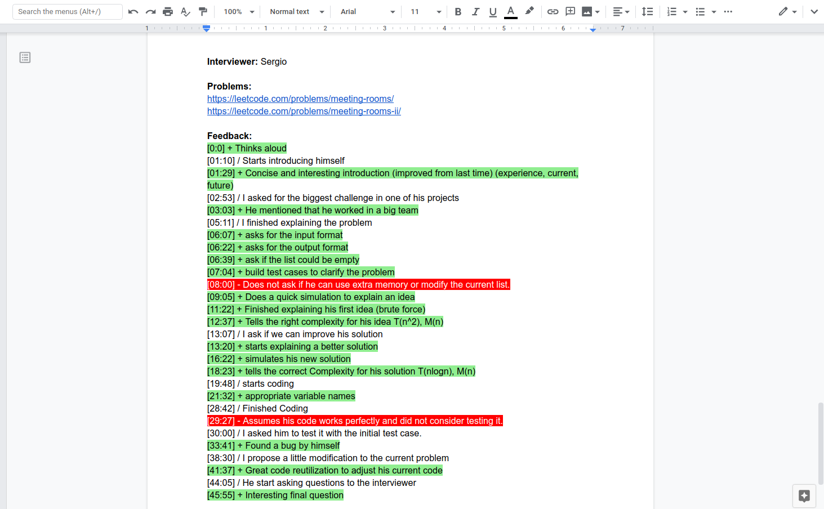Click the "[16:22] + simulates his new solution" line
The image size is (824, 509).
pos(279,359)
